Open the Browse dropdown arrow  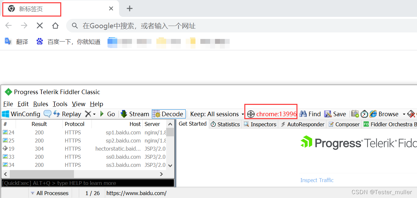(404, 114)
